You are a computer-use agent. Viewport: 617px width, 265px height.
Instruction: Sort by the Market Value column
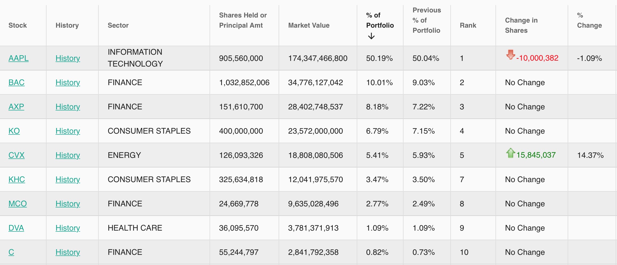(309, 25)
